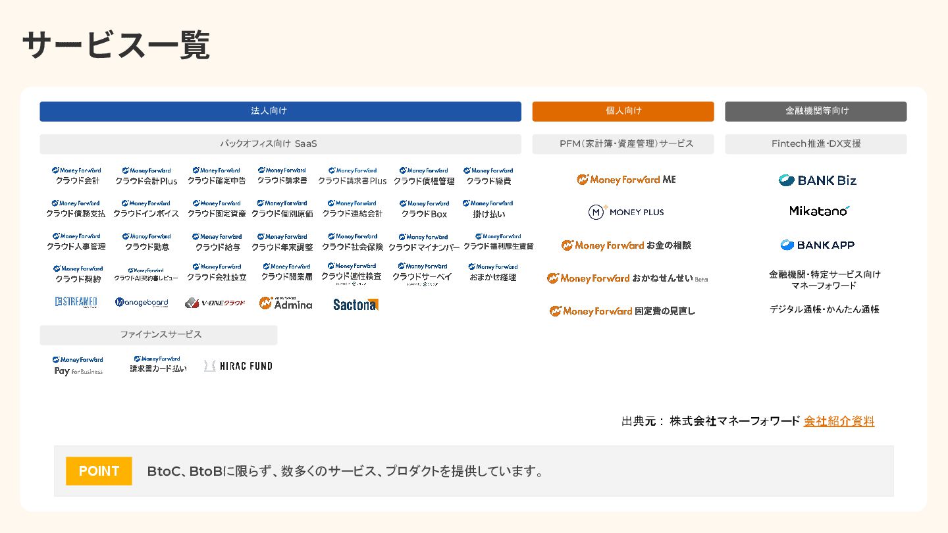Viewport: 948px width, 533px height.
Task: Open the クラウド確定申告 logo
Action: (x=217, y=175)
